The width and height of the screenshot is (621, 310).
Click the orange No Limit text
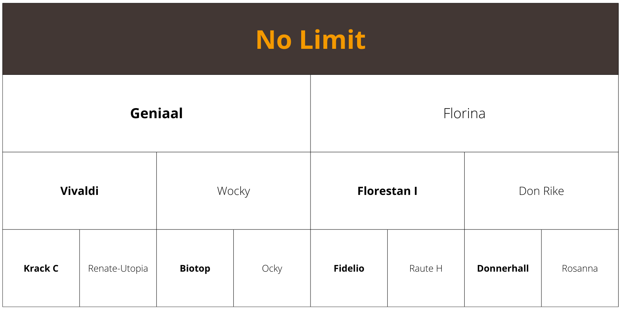310,40
